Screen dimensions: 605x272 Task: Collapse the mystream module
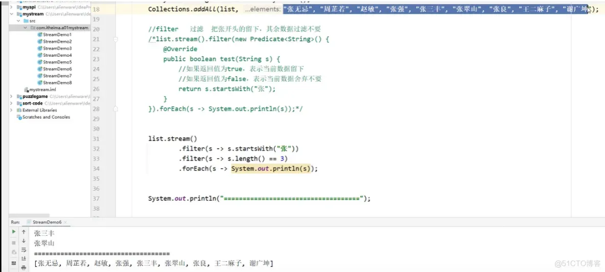pos(11,14)
